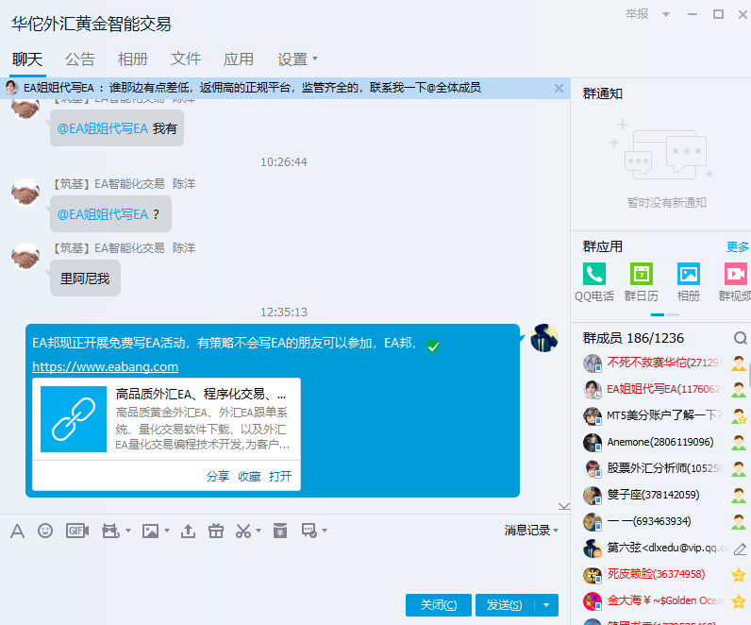The height and width of the screenshot is (625, 751).
Task: Dismiss the pinned message banner
Action: click(559, 88)
